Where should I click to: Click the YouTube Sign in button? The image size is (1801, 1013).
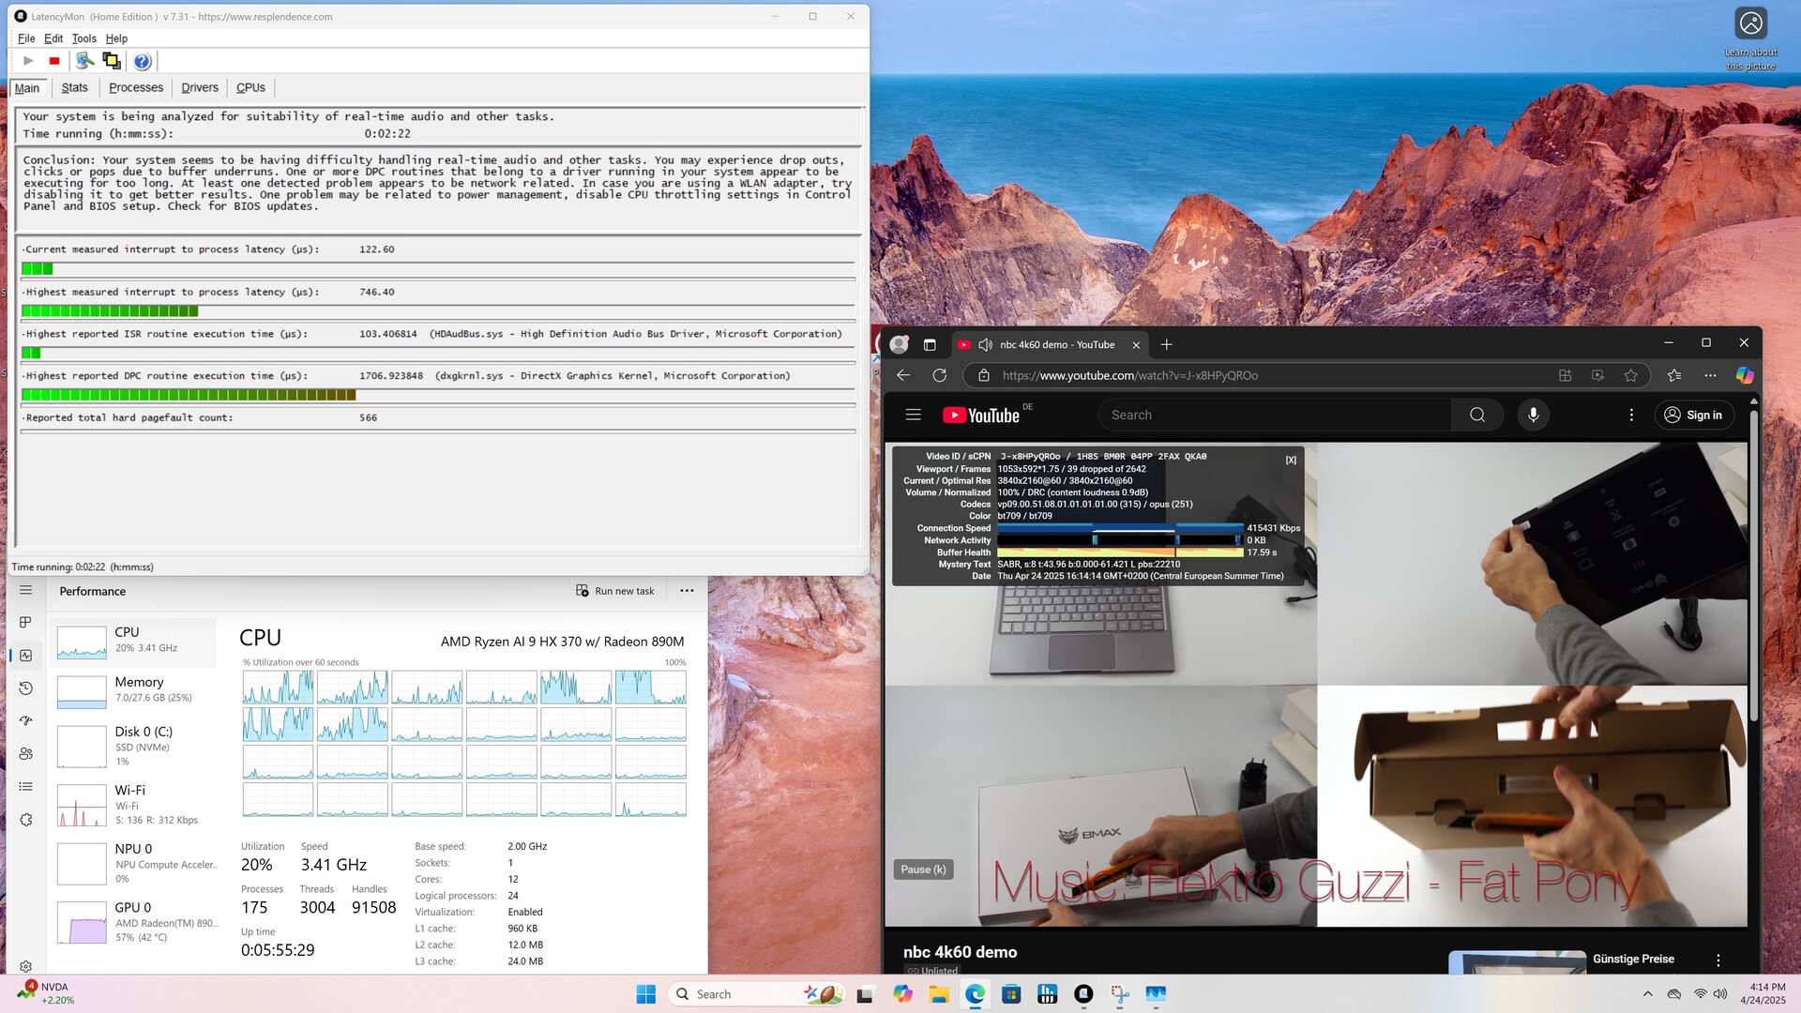1694,415
